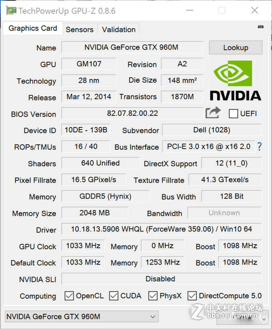
Task: Expand the graphics card selector combo box
Action: pyautogui.click(x=80, y=316)
